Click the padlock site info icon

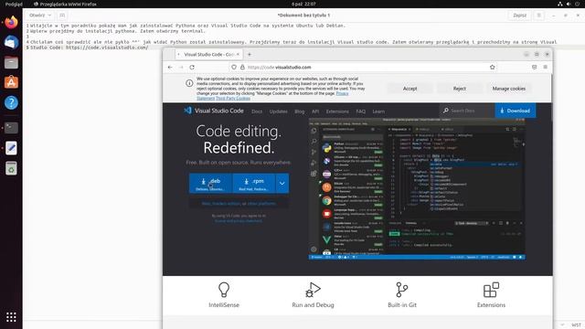(242, 67)
